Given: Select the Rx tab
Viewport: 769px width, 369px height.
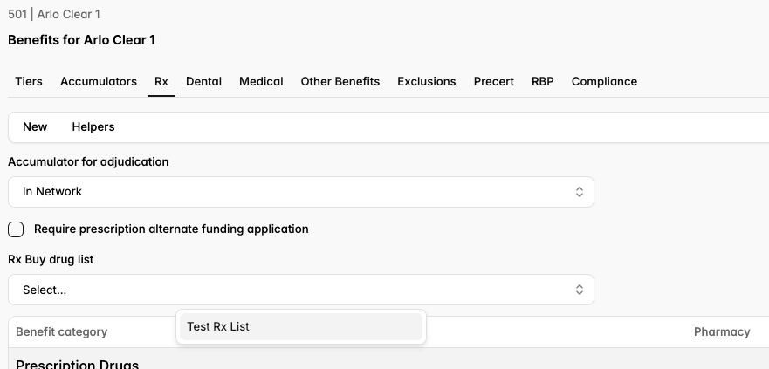Looking at the screenshot, I should 161,81.
